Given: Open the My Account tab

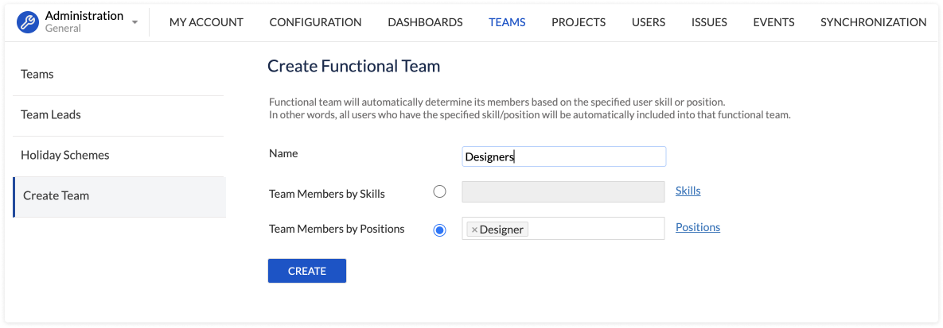Looking at the screenshot, I should 206,22.
